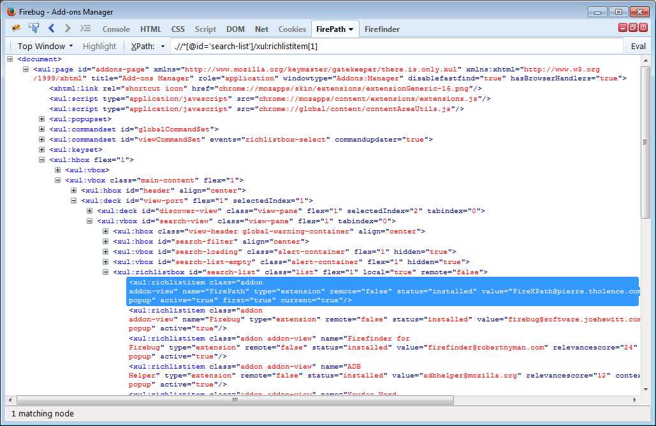
Task: Switch to the Firefinder tab
Action: (382, 29)
